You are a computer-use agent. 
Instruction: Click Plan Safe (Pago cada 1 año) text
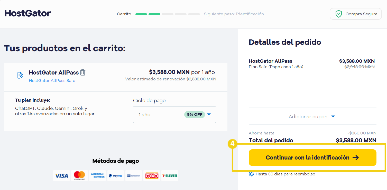(276, 67)
